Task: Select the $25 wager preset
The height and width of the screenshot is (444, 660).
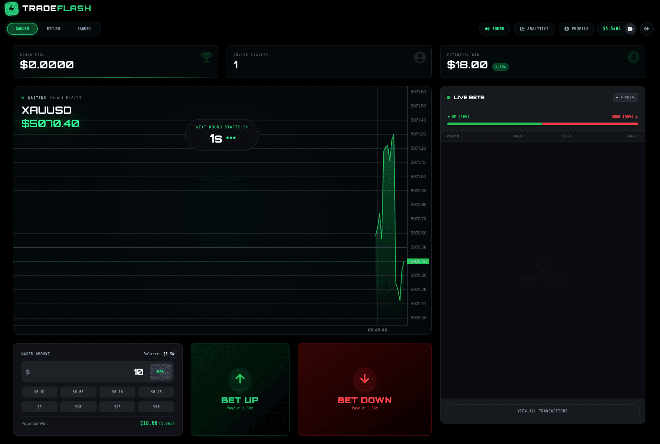Action: (117, 407)
